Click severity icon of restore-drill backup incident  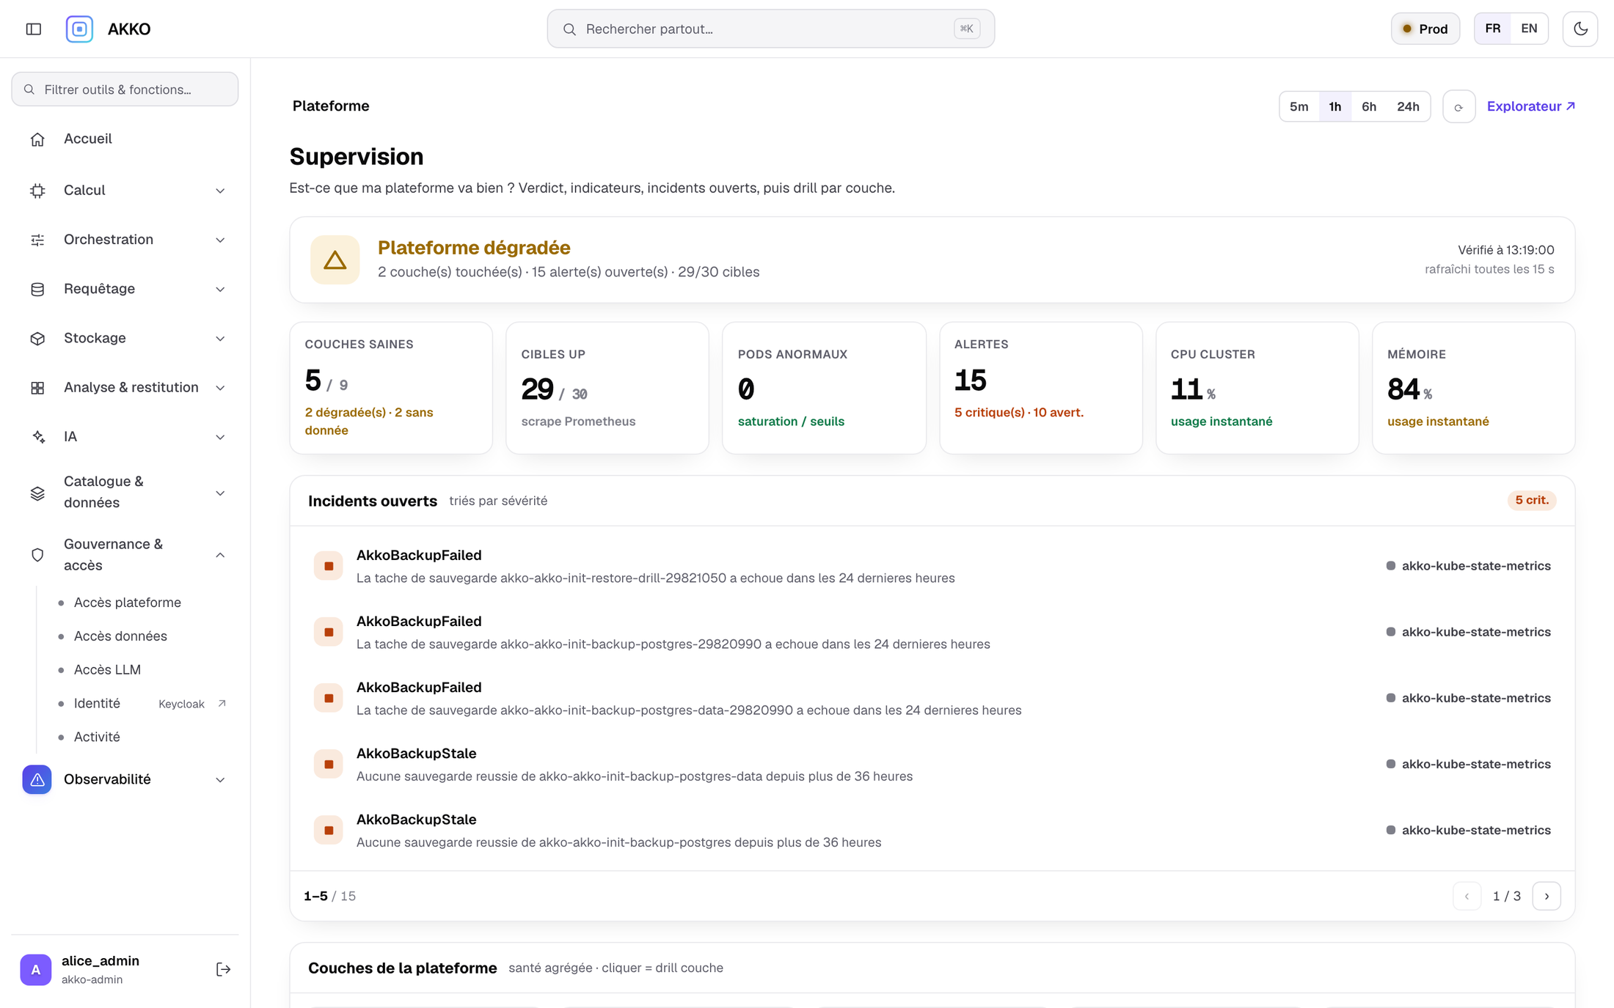point(329,566)
